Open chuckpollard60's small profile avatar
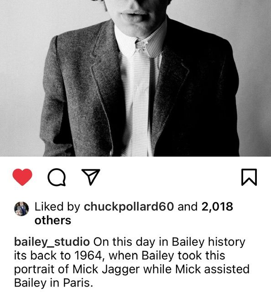Image resolution: width=271 pixels, height=292 pixels. point(21,209)
